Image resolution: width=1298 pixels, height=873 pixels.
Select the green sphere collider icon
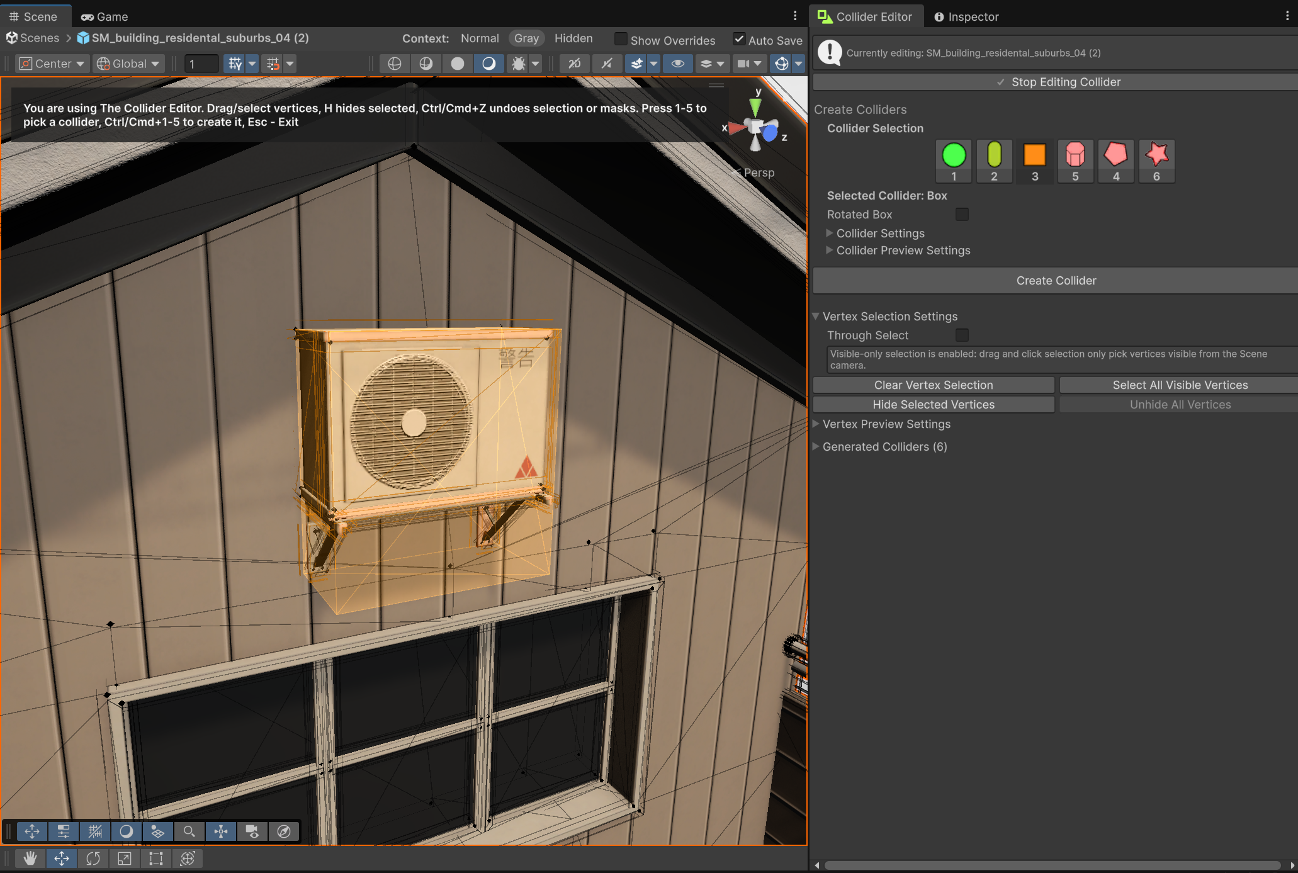954,155
